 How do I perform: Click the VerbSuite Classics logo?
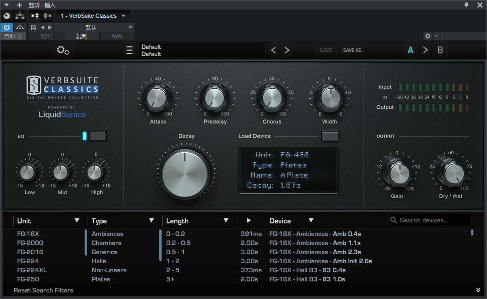62,88
